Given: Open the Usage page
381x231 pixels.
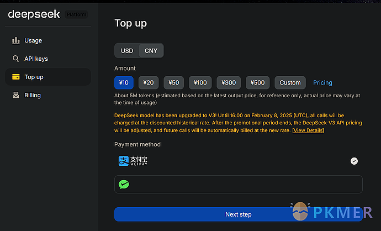Looking at the screenshot, I should click(x=33, y=40).
